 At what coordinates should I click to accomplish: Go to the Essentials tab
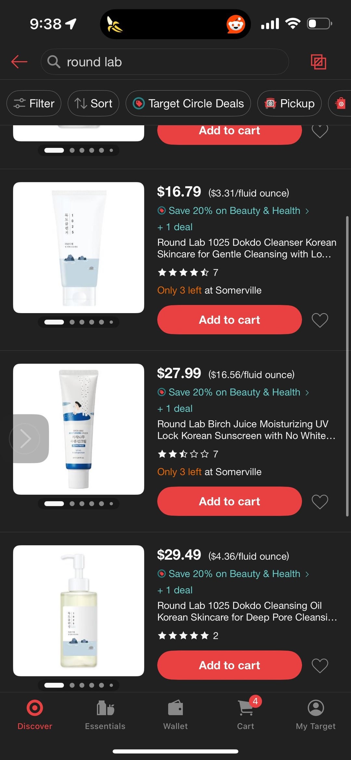pos(105,714)
